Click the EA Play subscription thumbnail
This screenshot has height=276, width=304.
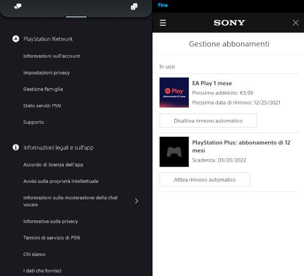tap(174, 92)
